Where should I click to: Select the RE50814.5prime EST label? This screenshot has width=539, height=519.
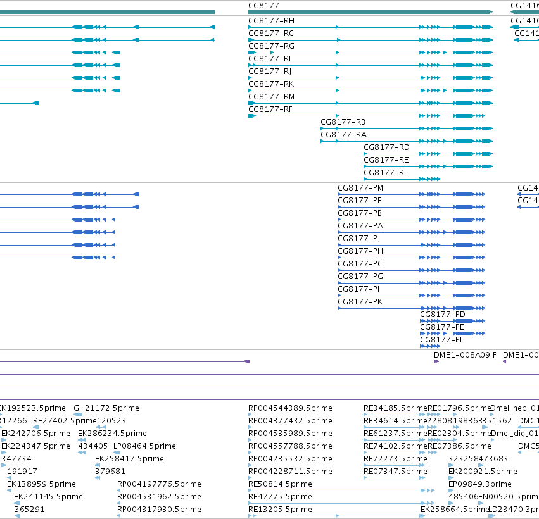280,484
